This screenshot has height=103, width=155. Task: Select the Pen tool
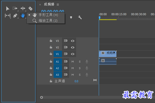click(x=15, y=16)
